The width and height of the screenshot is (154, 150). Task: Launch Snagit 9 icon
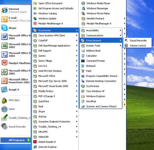[x=4, y=89]
